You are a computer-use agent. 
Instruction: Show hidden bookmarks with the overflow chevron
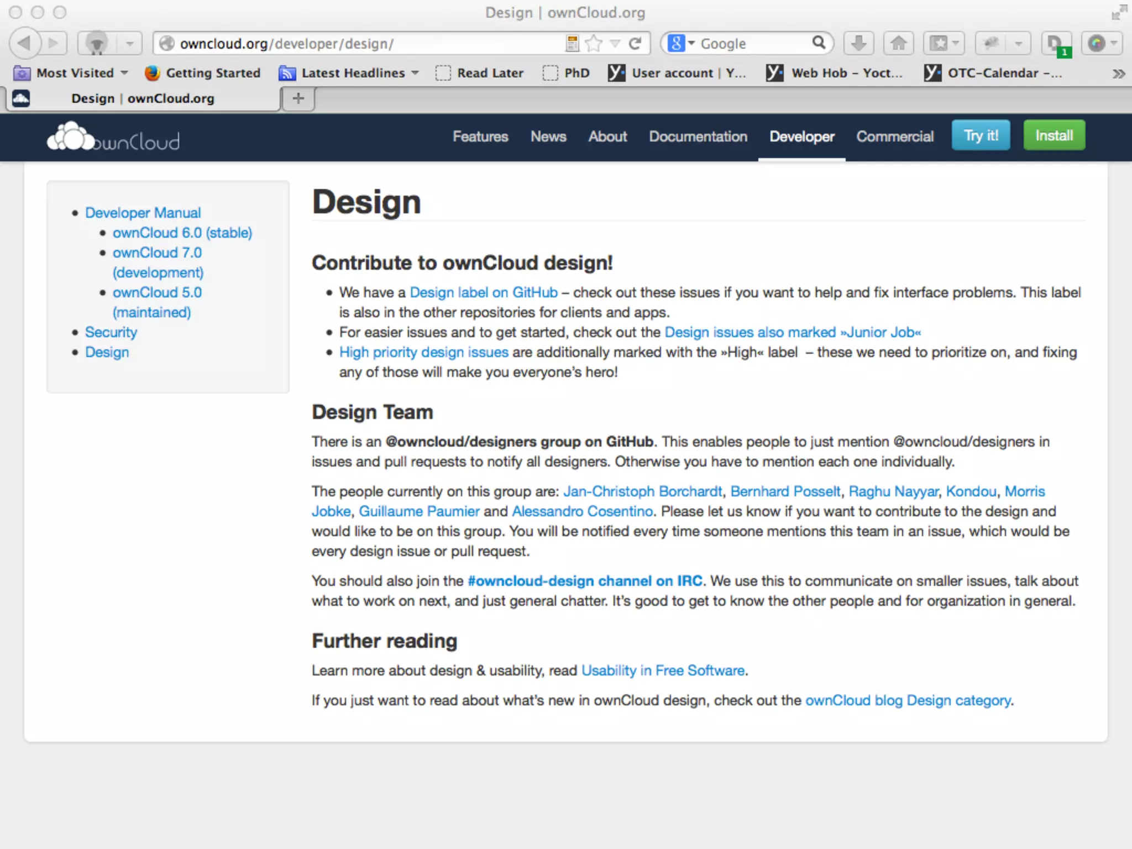click(1118, 74)
